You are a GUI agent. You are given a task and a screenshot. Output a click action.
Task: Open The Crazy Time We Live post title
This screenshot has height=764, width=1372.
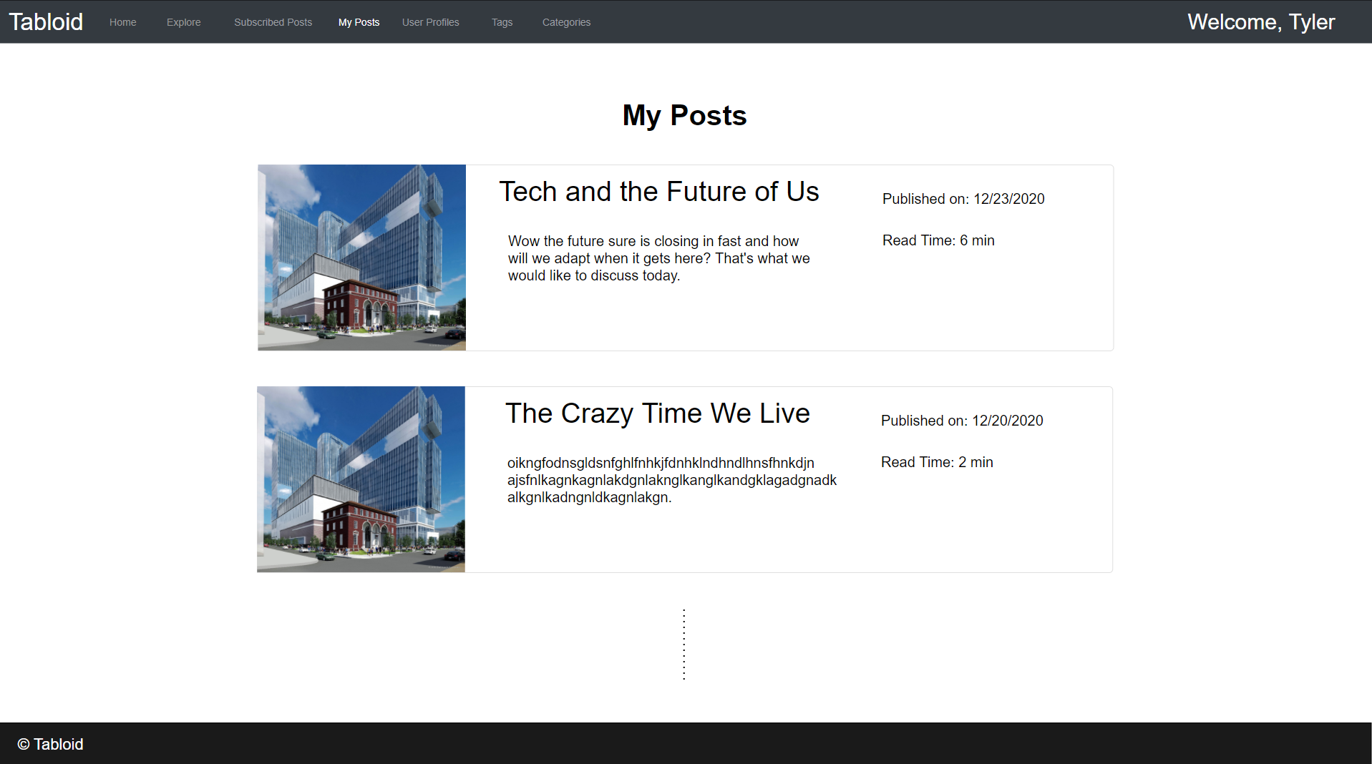[658, 413]
